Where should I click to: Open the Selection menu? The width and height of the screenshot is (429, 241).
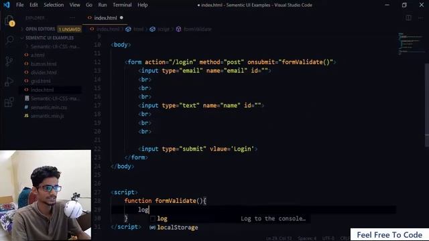pos(54,5)
